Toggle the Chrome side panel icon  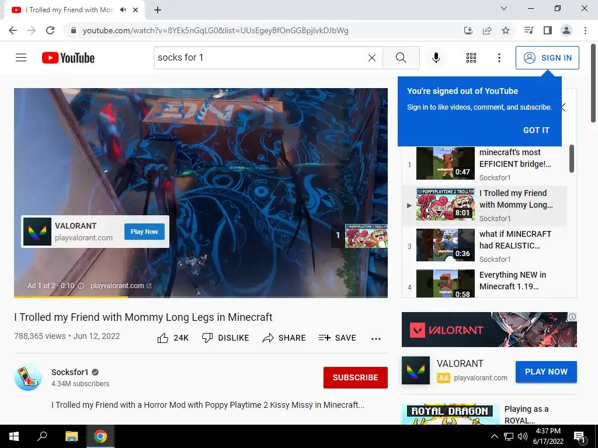[x=548, y=30]
